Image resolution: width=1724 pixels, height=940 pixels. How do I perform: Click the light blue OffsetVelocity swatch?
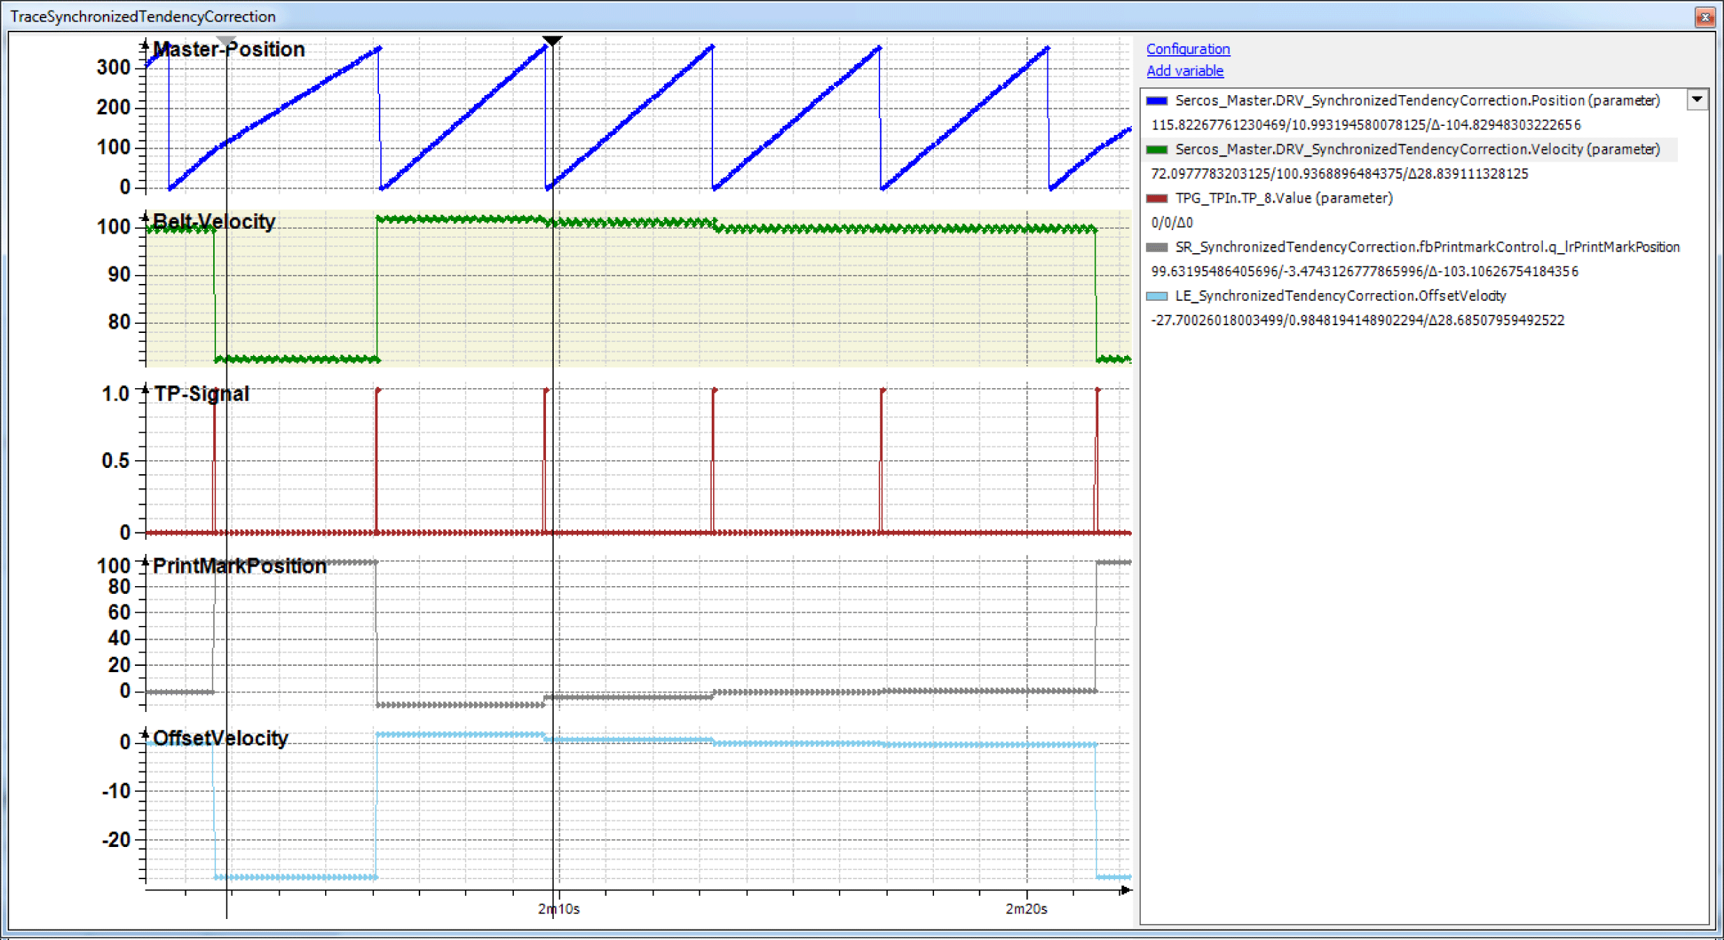coord(1157,297)
